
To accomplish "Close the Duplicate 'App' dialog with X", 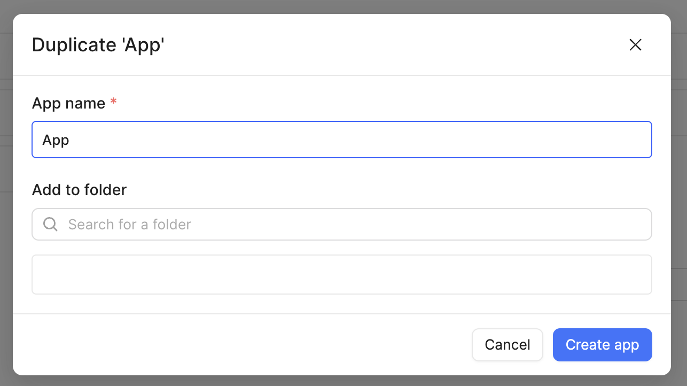I will [635, 45].
